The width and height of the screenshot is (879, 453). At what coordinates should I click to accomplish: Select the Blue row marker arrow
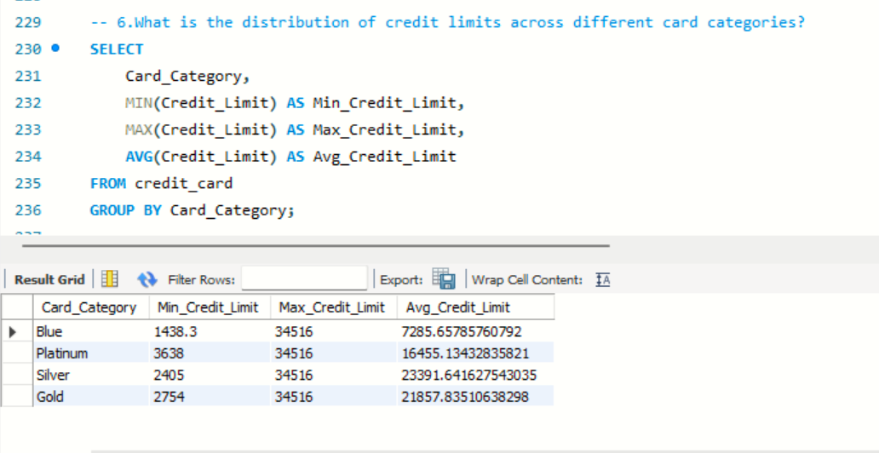(13, 332)
